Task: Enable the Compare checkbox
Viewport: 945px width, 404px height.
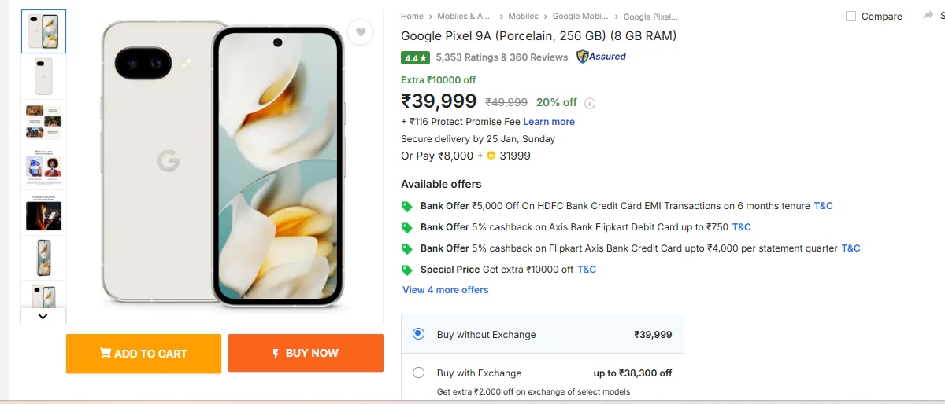Action: point(850,17)
